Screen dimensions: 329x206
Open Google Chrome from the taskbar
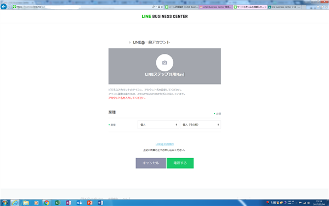[47, 203]
